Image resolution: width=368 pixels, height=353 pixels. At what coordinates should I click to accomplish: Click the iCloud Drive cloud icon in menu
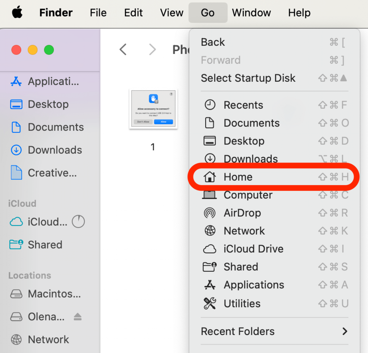(210, 249)
